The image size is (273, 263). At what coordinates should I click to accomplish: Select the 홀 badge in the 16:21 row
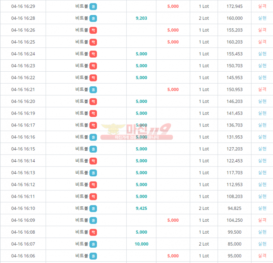(93, 89)
